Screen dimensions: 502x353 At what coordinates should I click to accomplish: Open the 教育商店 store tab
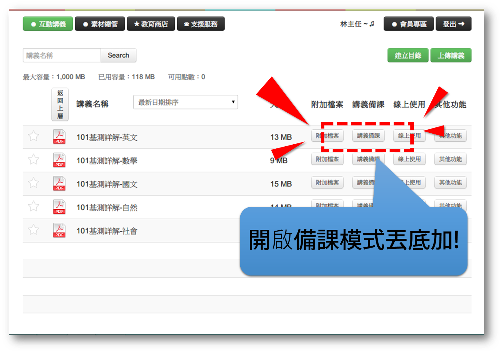151,24
